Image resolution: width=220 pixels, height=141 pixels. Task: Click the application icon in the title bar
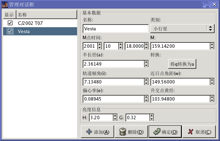(5, 5)
